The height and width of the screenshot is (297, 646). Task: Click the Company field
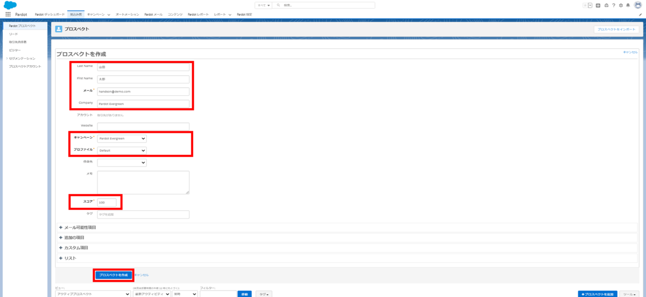click(143, 104)
